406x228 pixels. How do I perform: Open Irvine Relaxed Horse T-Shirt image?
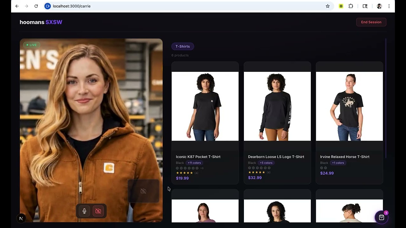349,106
